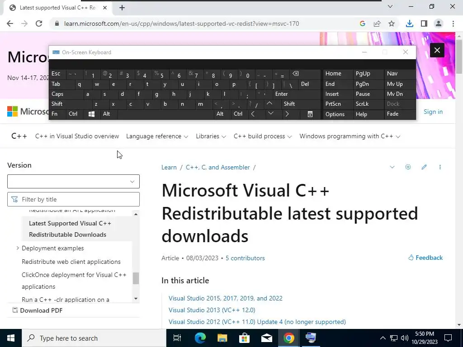Open Google search icon in address bar
Screen dimensions: 463x347
click(362, 23)
